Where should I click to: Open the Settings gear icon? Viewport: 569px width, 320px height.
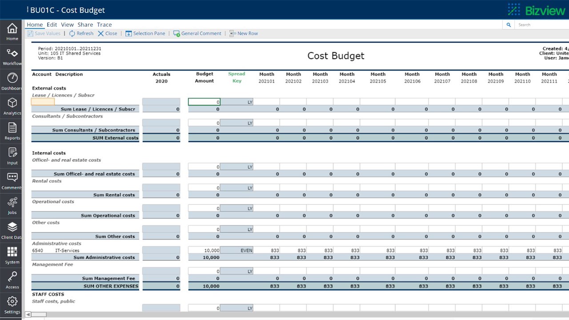pyautogui.click(x=12, y=302)
